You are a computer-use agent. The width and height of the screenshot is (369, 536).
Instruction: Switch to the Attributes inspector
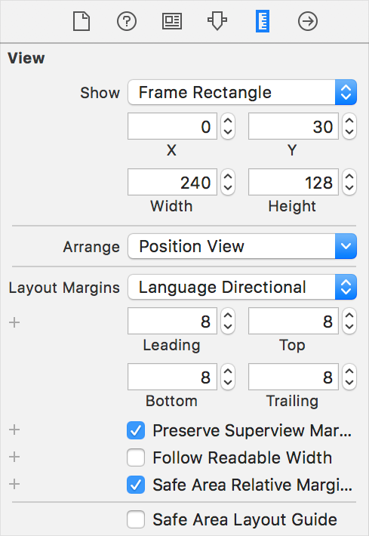(217, 21)
